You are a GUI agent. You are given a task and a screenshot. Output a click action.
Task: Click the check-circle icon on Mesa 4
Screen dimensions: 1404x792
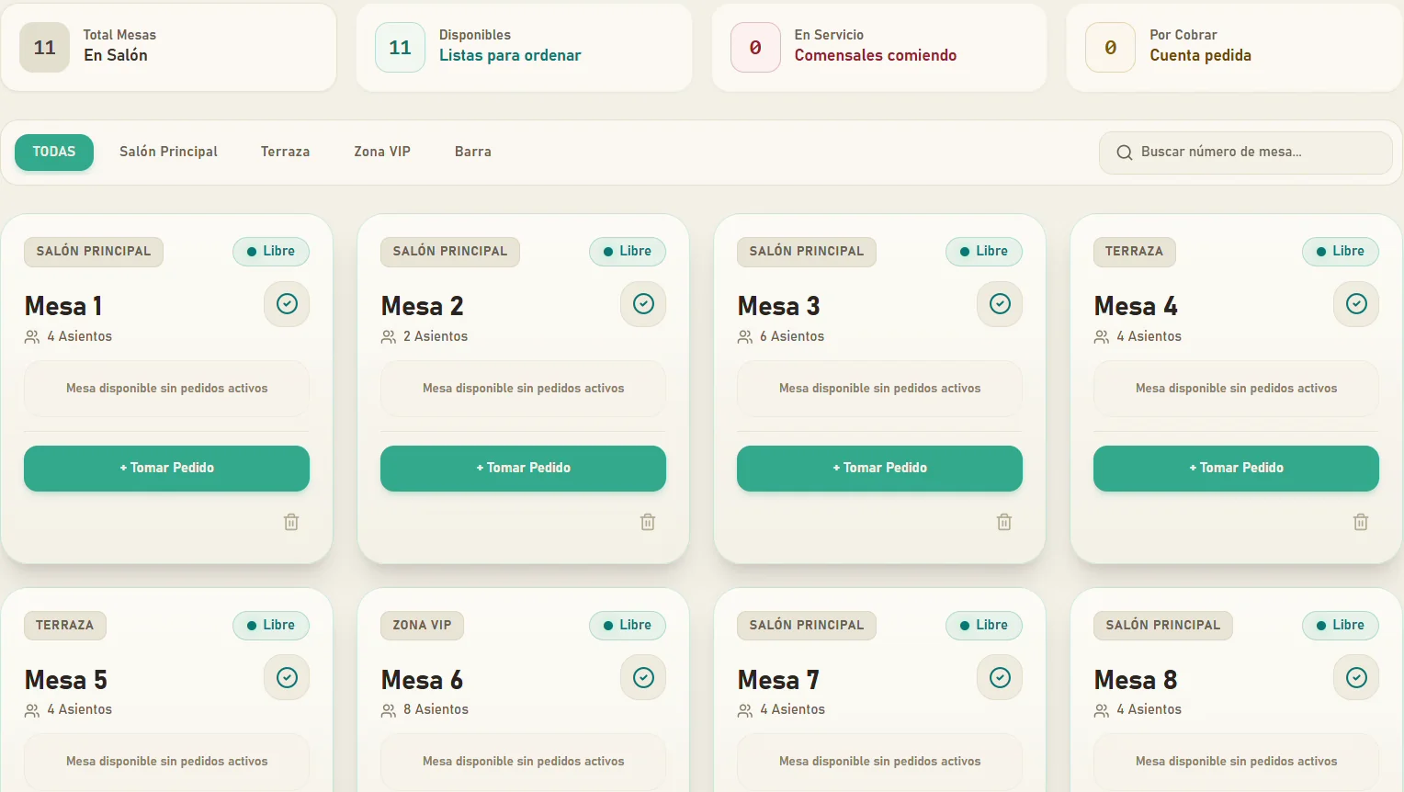1356,304
